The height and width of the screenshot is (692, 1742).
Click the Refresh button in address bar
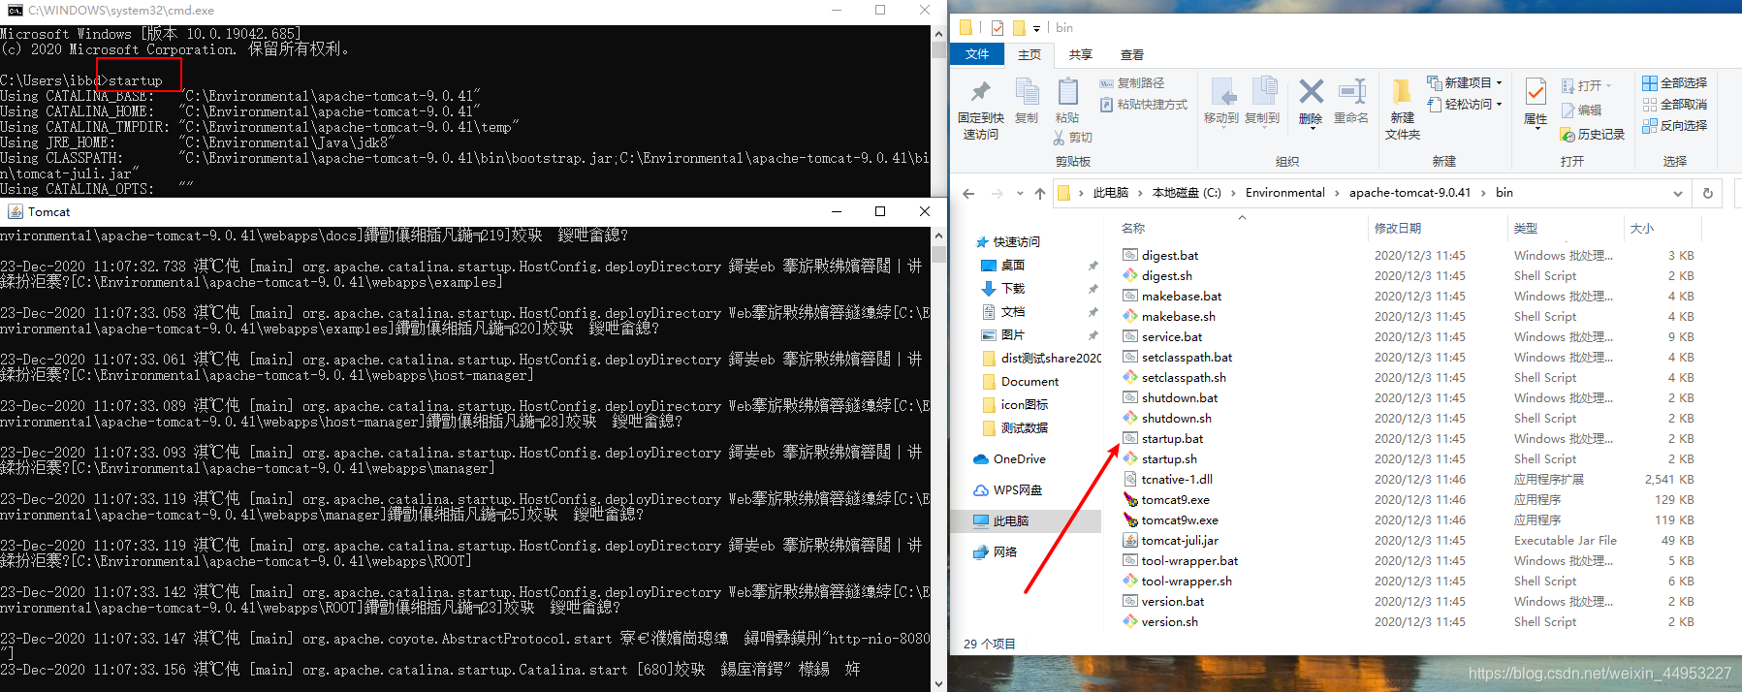[1708, 193]
